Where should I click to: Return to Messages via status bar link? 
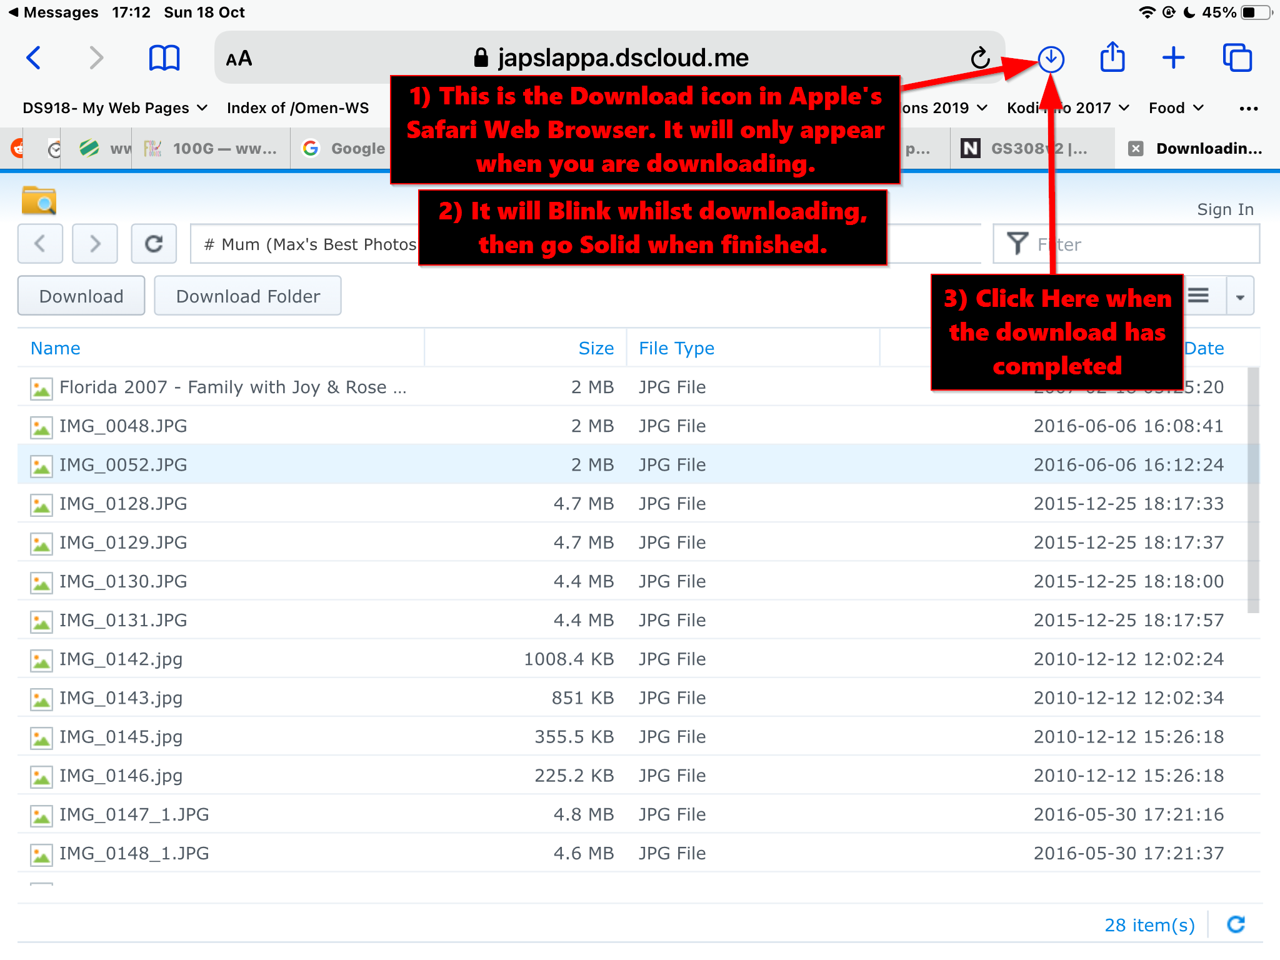[x=54, y=12]
